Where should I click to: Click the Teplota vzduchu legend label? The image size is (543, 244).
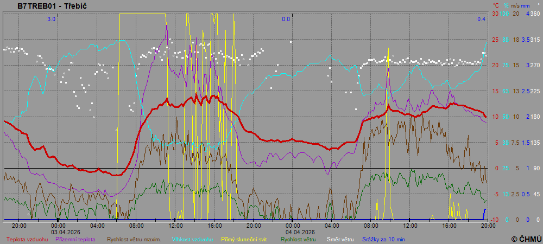tap(27, 239)
